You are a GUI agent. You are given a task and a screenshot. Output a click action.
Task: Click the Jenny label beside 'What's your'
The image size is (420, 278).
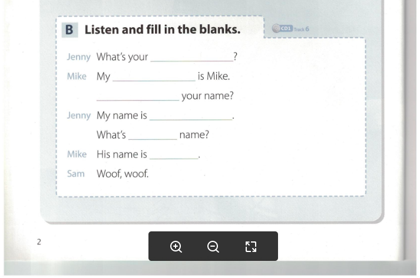[x=78, y=57]
